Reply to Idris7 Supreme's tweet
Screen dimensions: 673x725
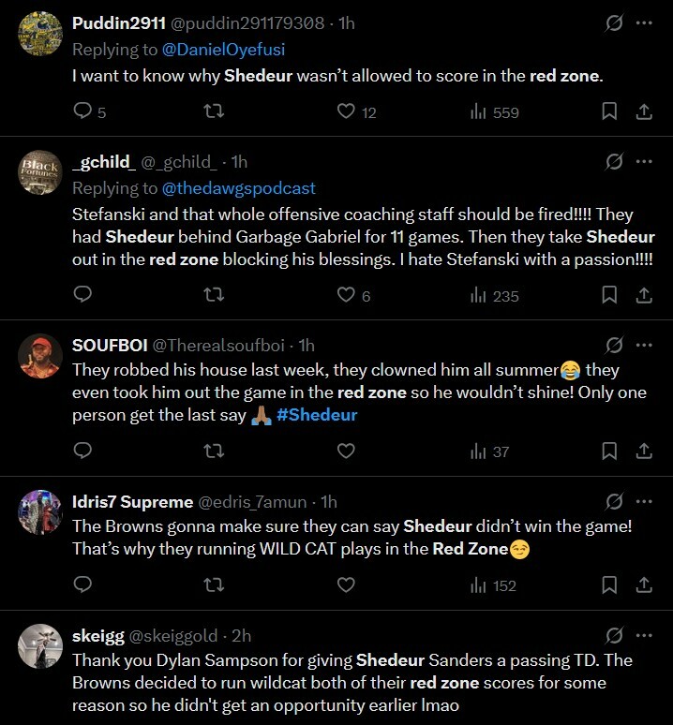82,585
